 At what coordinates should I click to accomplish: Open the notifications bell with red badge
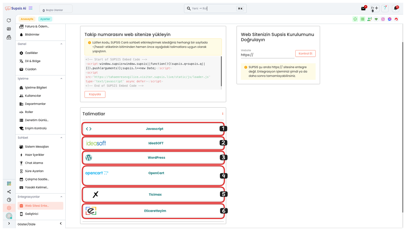(396, 8)
